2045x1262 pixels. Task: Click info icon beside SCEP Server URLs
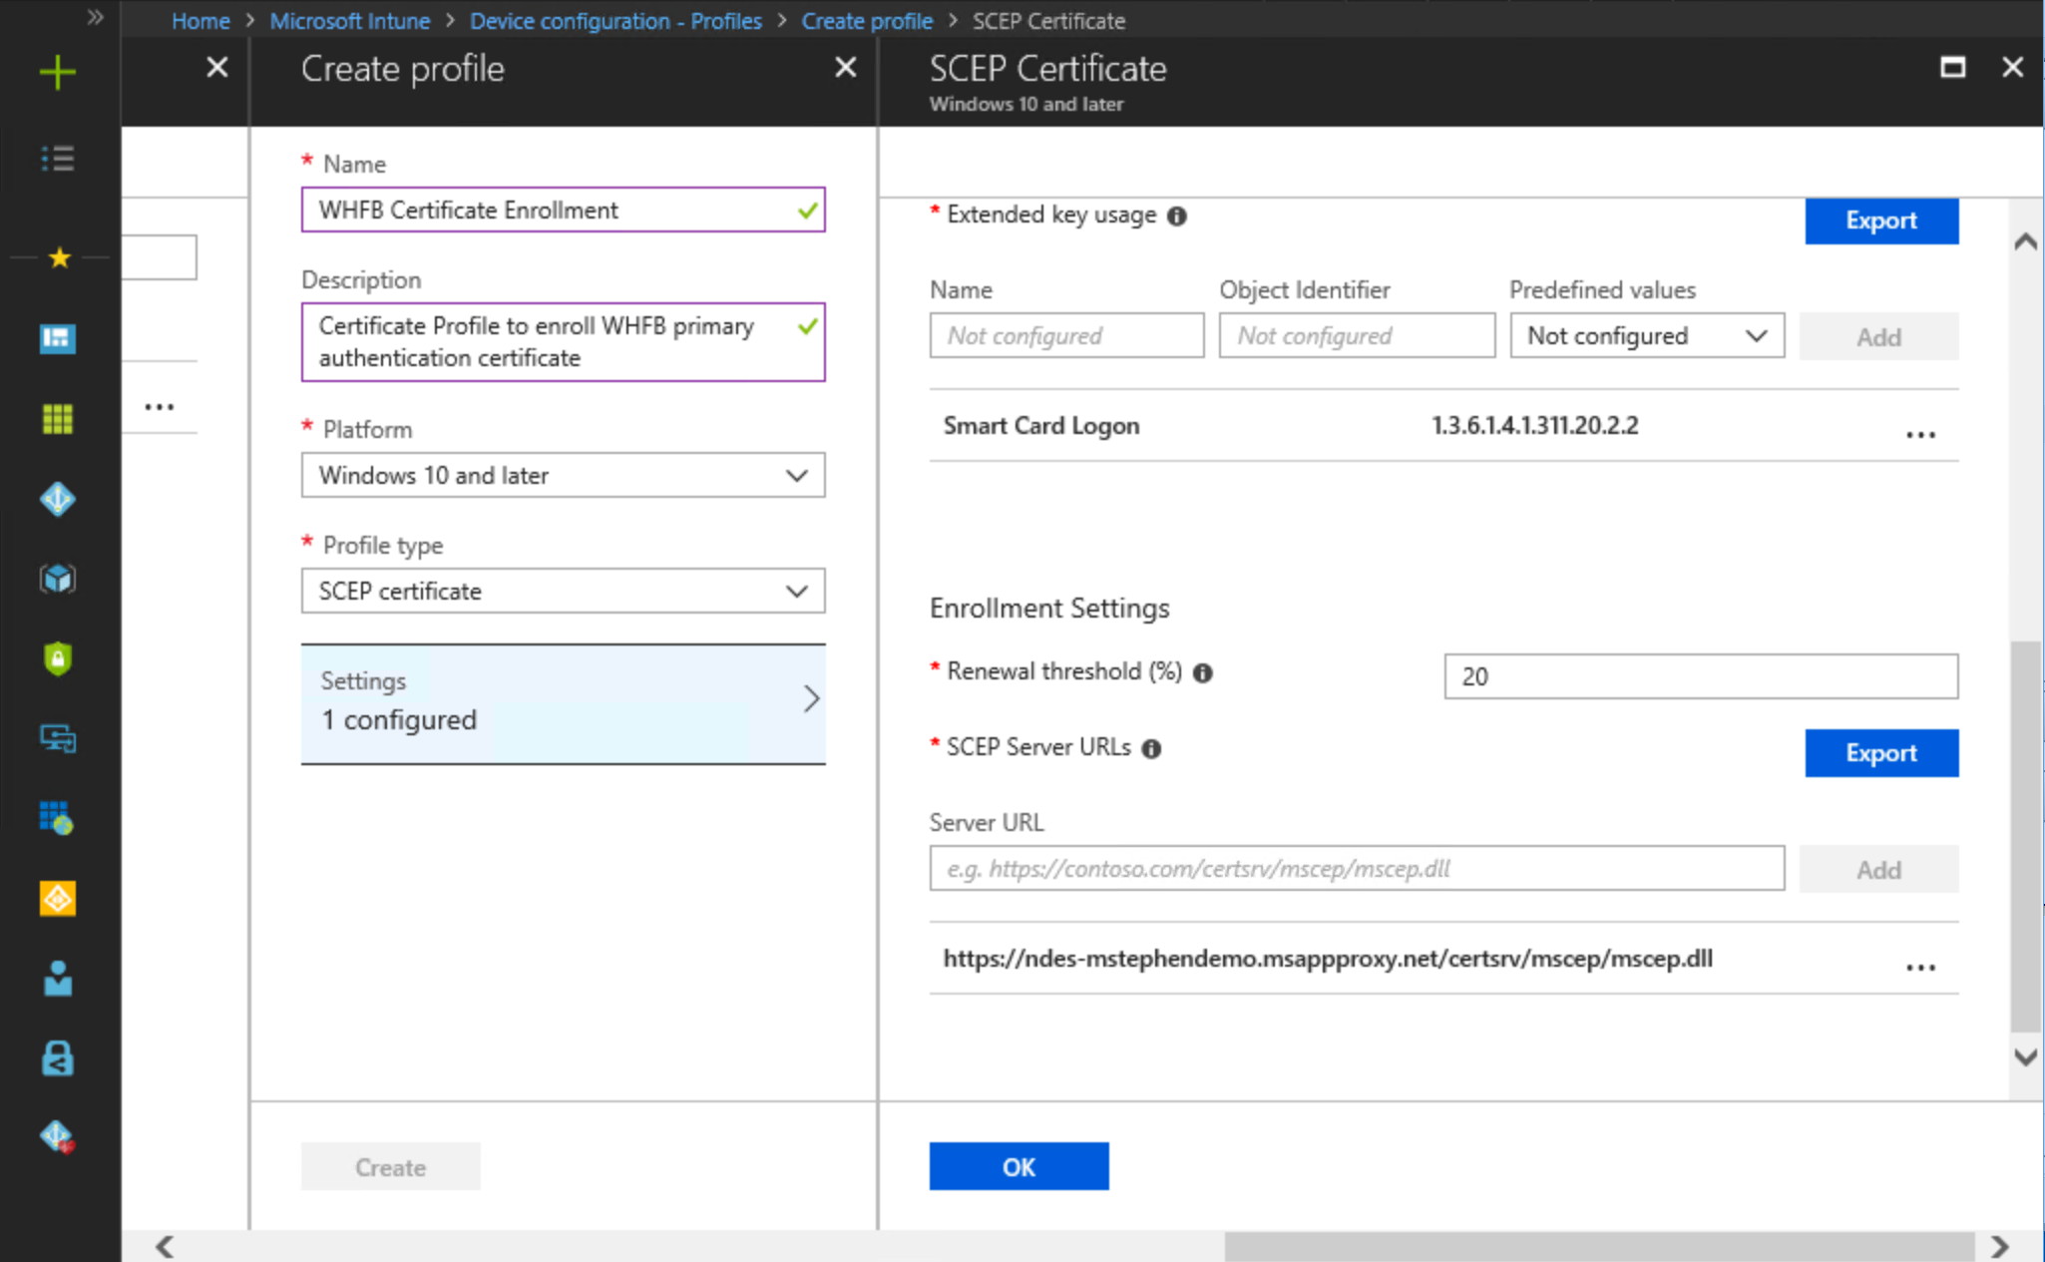click(x=1151, y=749)
